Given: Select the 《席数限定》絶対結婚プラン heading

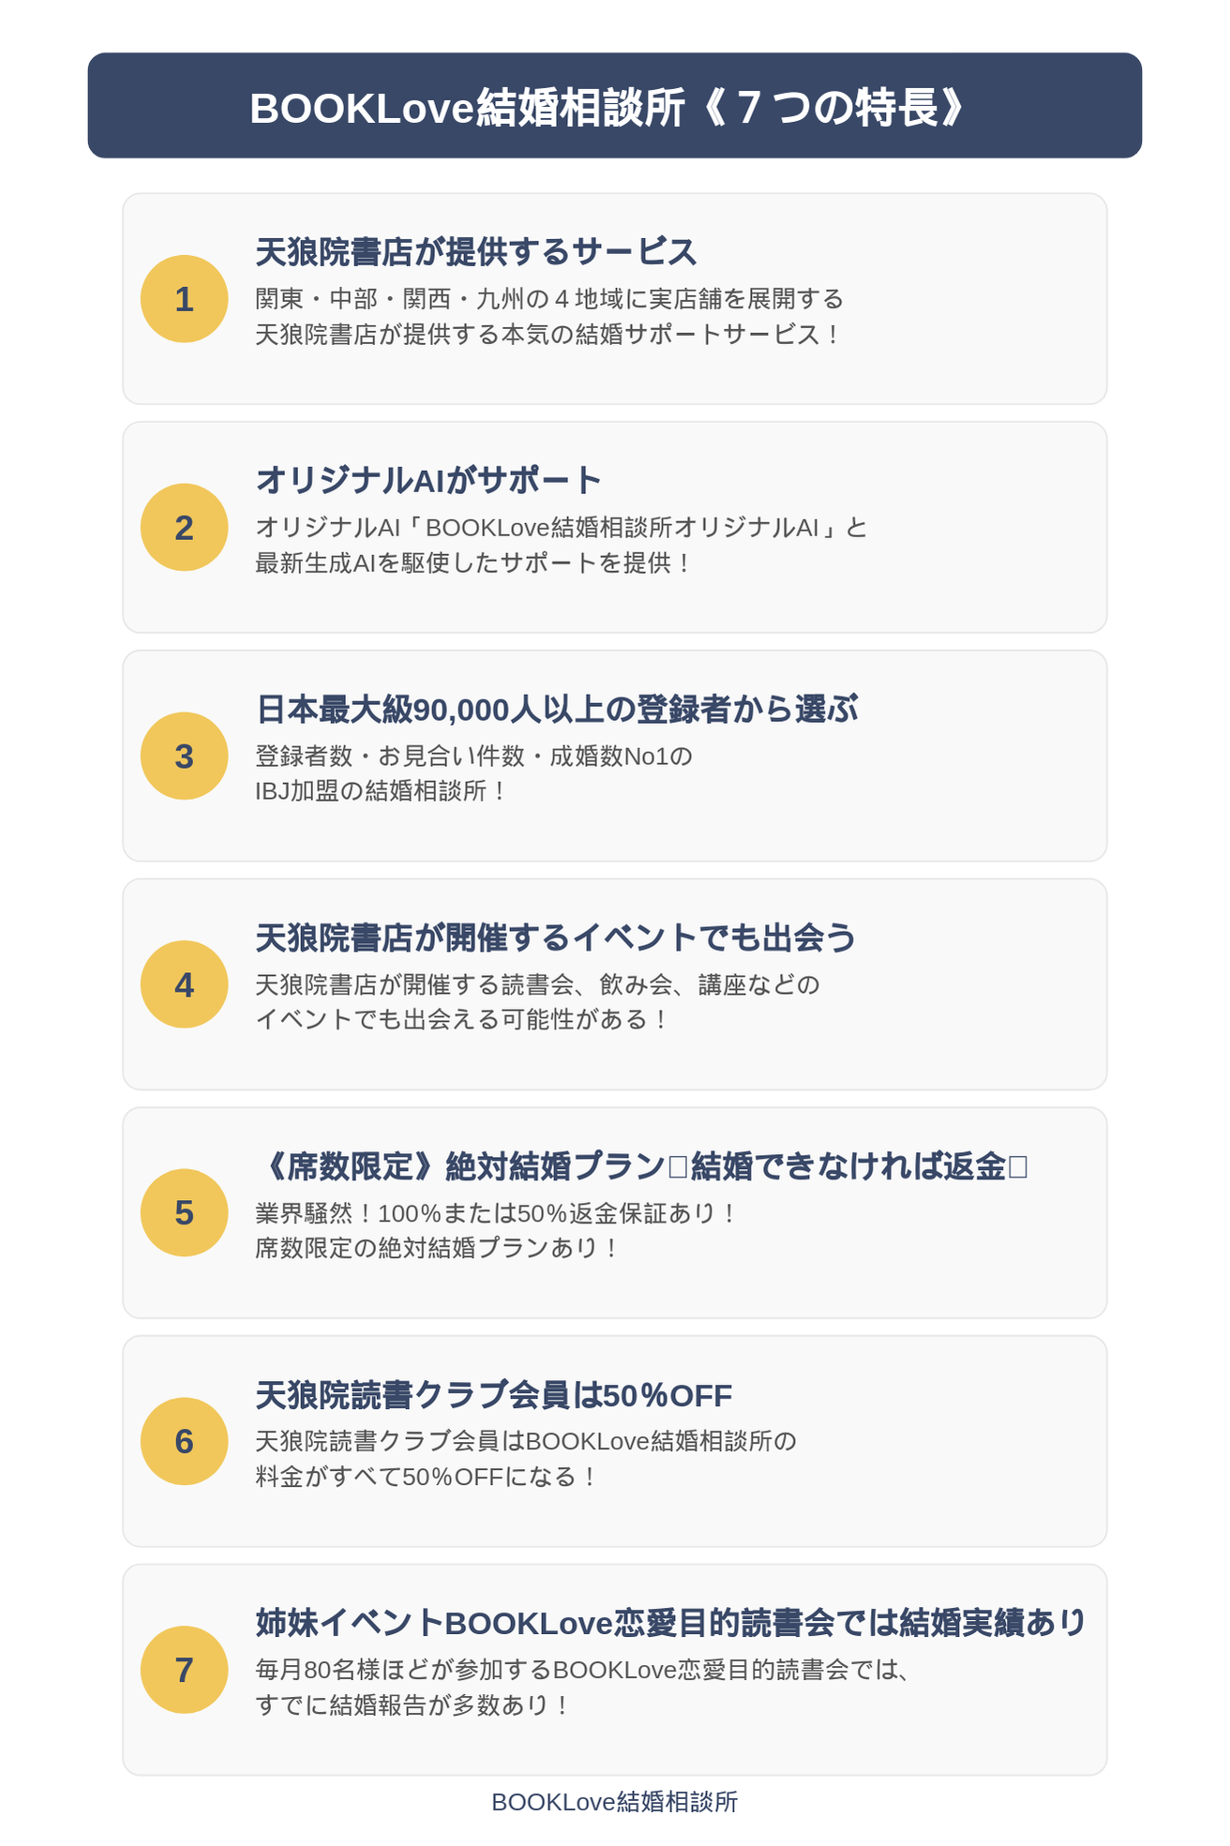Looking at the screenshot, I should point(642,1166).
